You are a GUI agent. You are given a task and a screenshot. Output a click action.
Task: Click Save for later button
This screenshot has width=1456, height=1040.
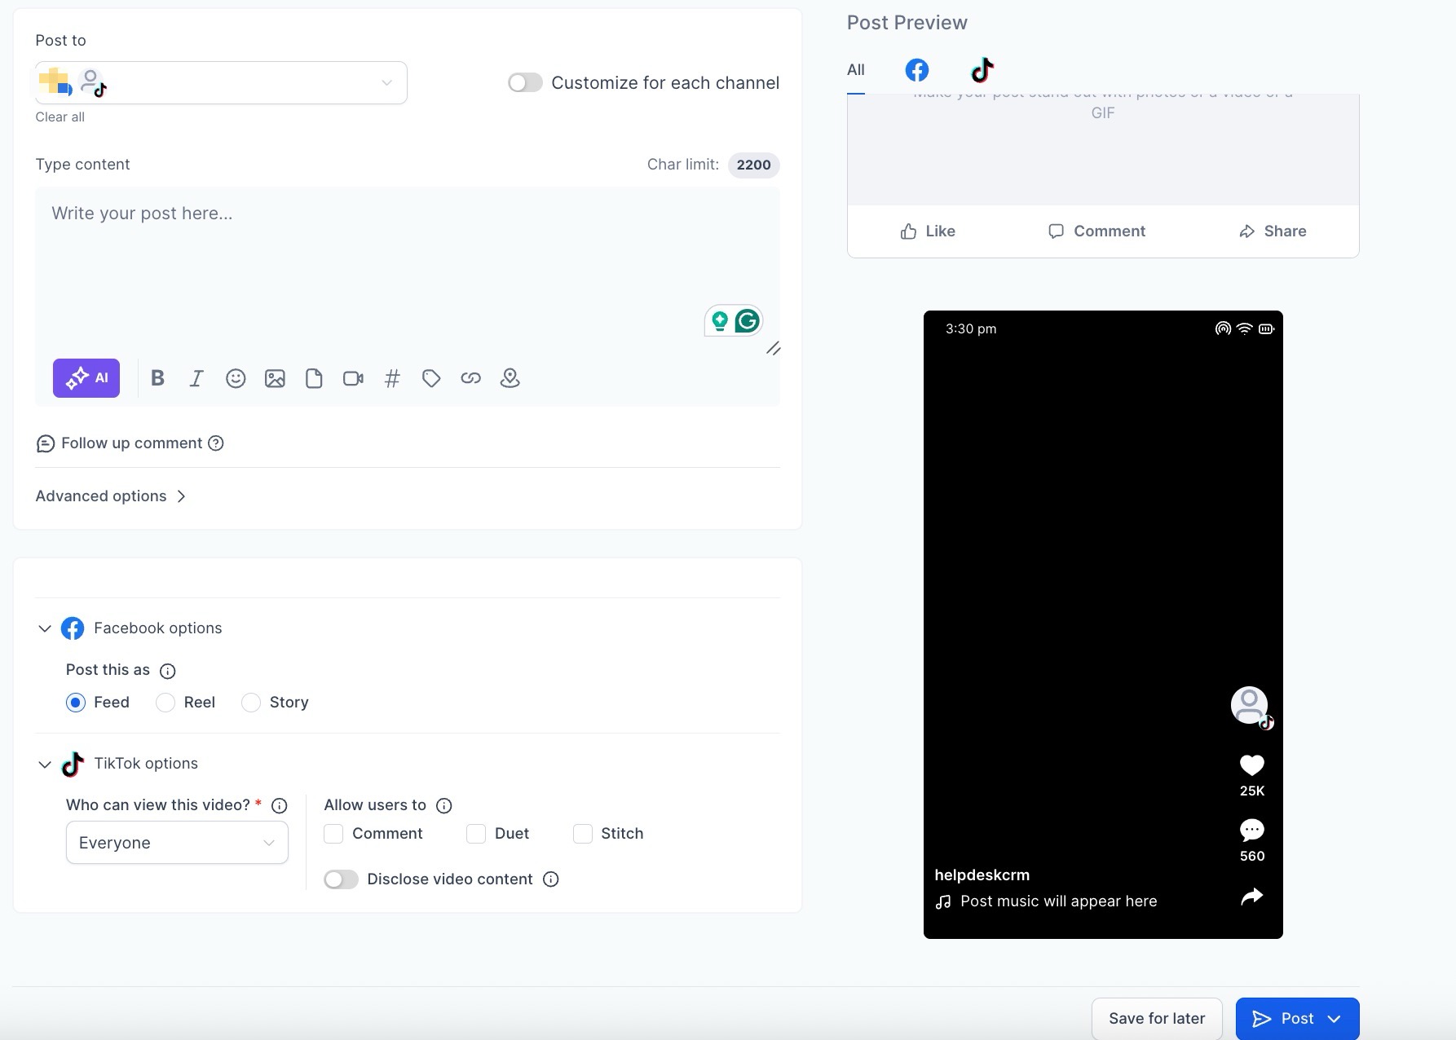[x=1156, y=1019]
